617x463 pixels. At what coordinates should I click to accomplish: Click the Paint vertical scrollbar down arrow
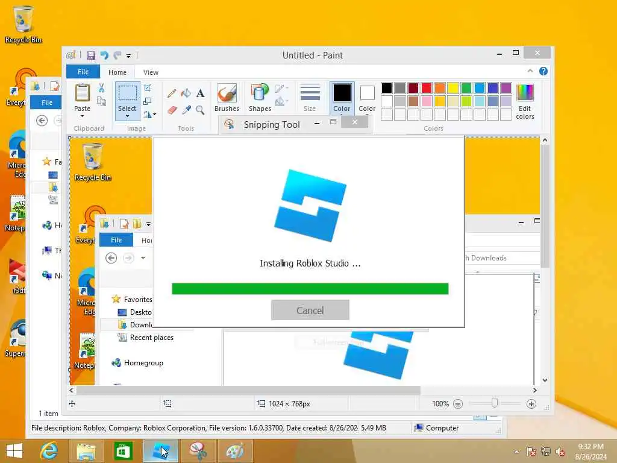545,380
